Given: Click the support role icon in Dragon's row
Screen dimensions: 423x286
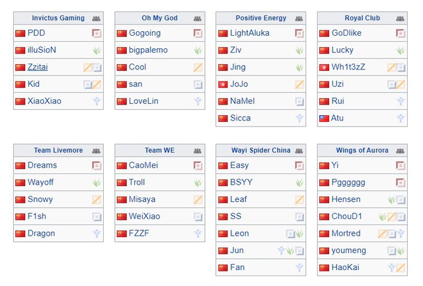Looking at the screenshot, I should (x=96, y=234).
